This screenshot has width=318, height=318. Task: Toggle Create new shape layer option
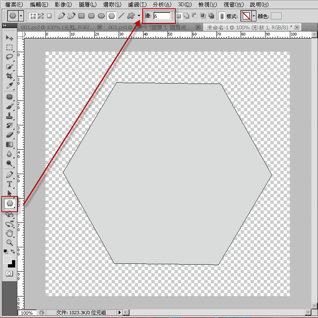point(179,16)
